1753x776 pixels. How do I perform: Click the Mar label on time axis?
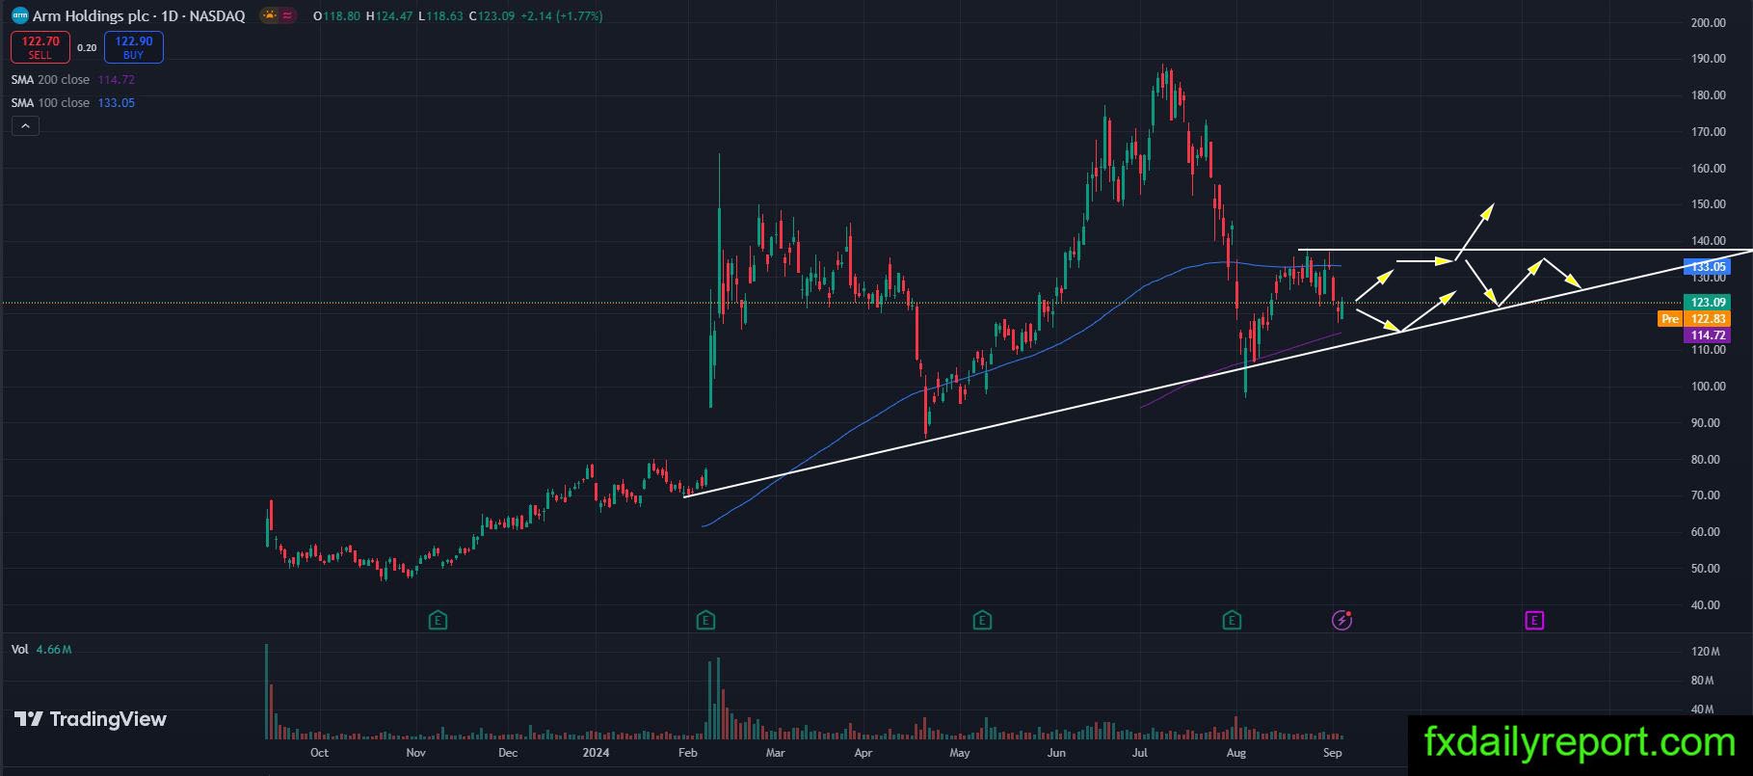click(x=775, y=753)
